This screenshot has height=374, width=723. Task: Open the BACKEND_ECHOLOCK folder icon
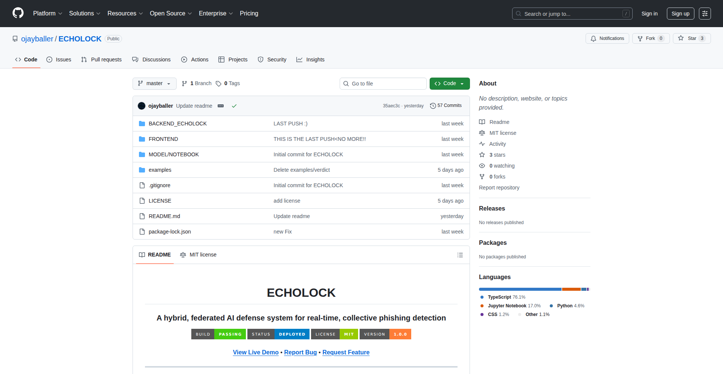(x=142, y=123)
